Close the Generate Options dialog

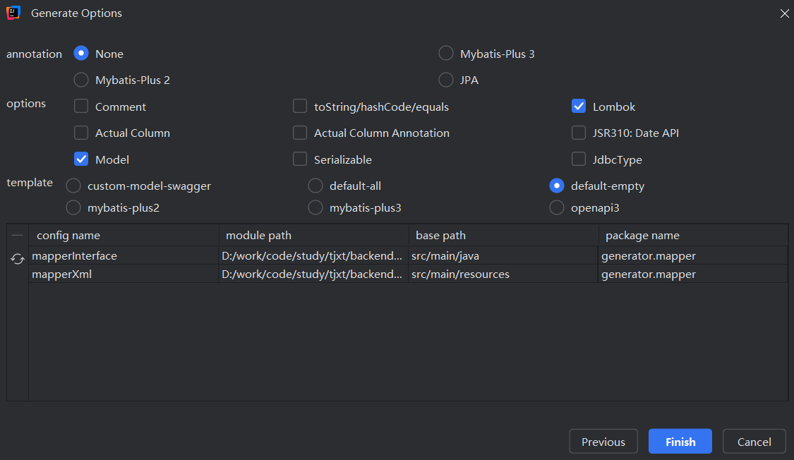[784, 13]
